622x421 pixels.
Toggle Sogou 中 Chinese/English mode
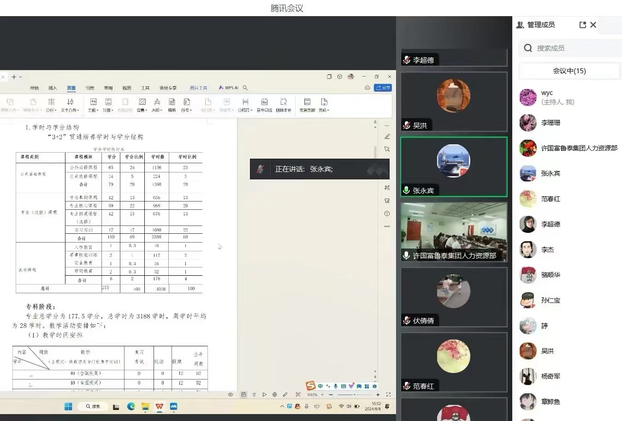(320, 386)
